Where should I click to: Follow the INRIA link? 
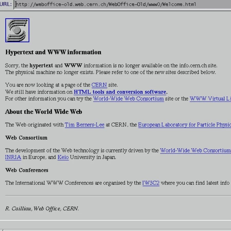(x=13, y=157)
